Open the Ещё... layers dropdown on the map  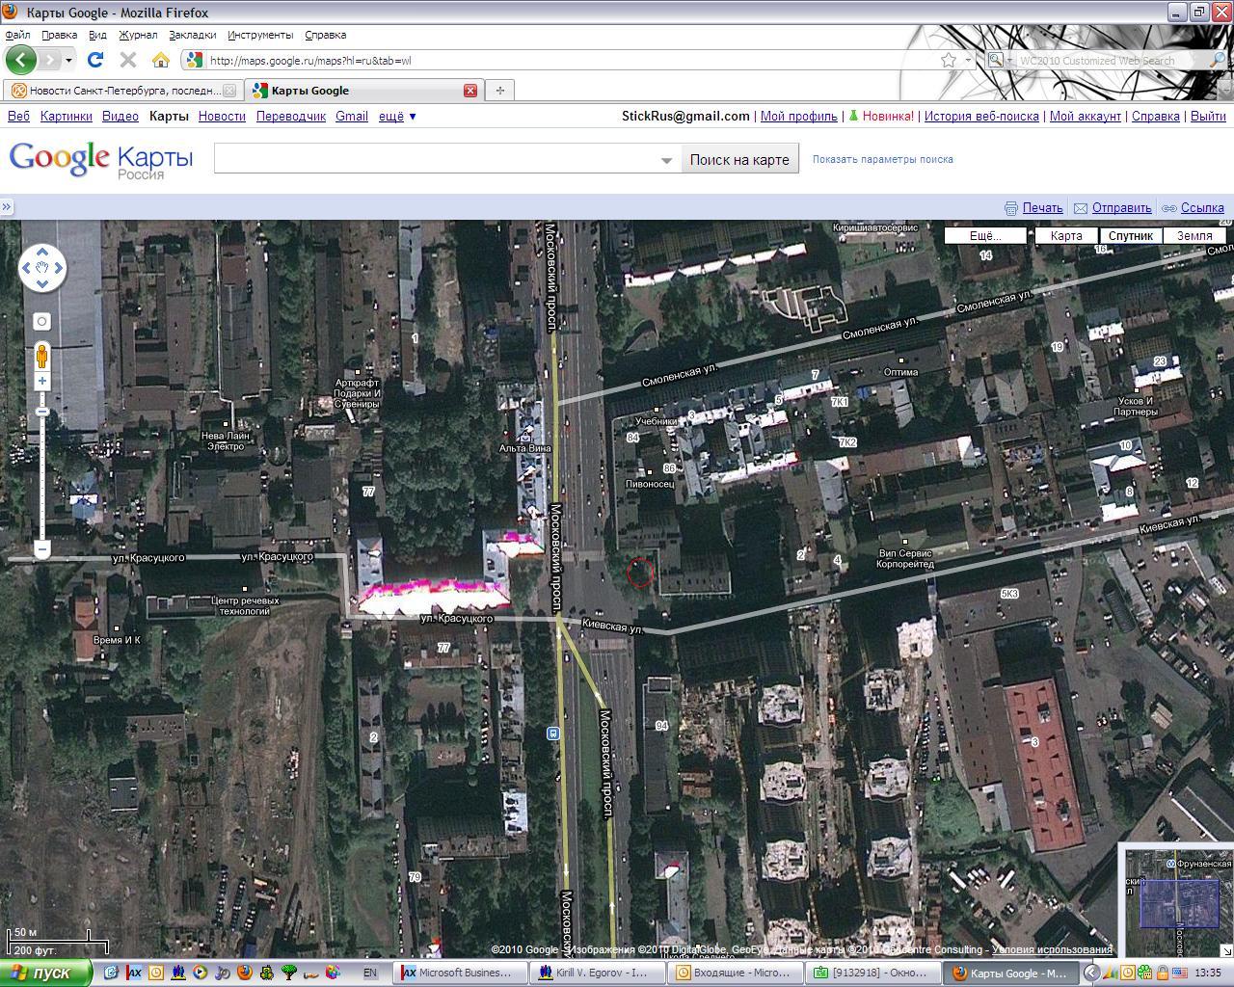coord(984,235)
